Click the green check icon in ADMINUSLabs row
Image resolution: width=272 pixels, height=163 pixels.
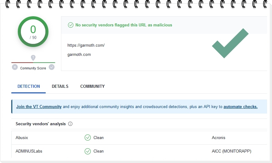(88, 151)
